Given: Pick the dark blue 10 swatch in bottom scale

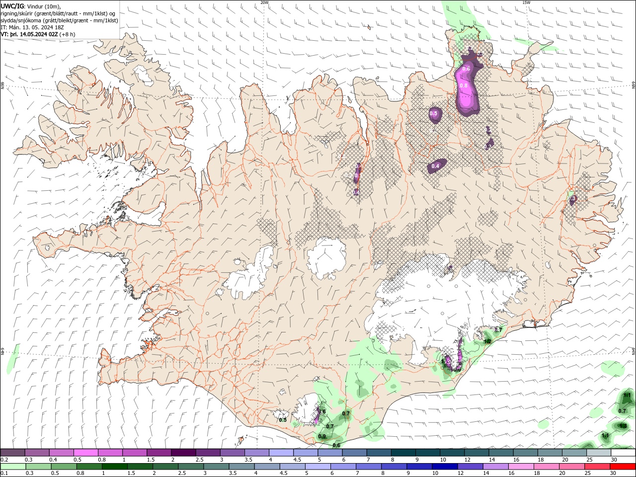Looking at the screenshot, I should pos(444,467).
